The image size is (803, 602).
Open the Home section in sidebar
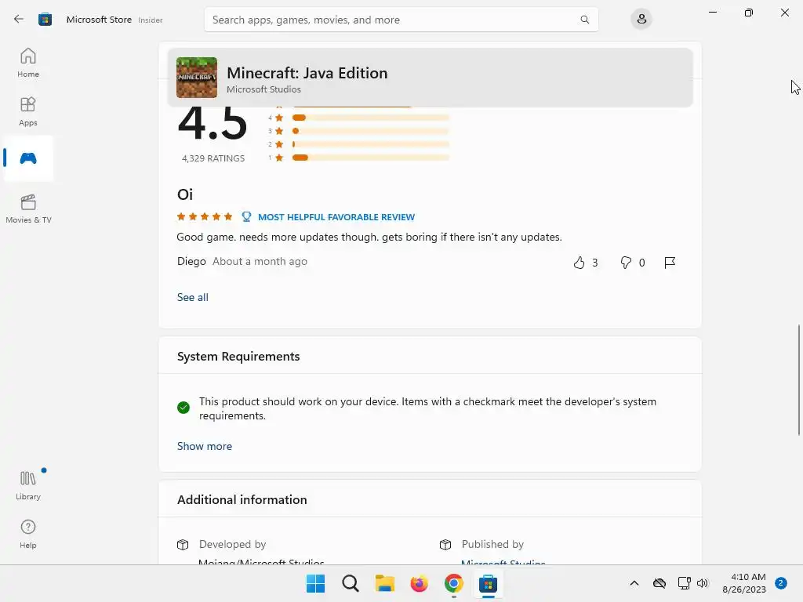(x=28, y=63)
